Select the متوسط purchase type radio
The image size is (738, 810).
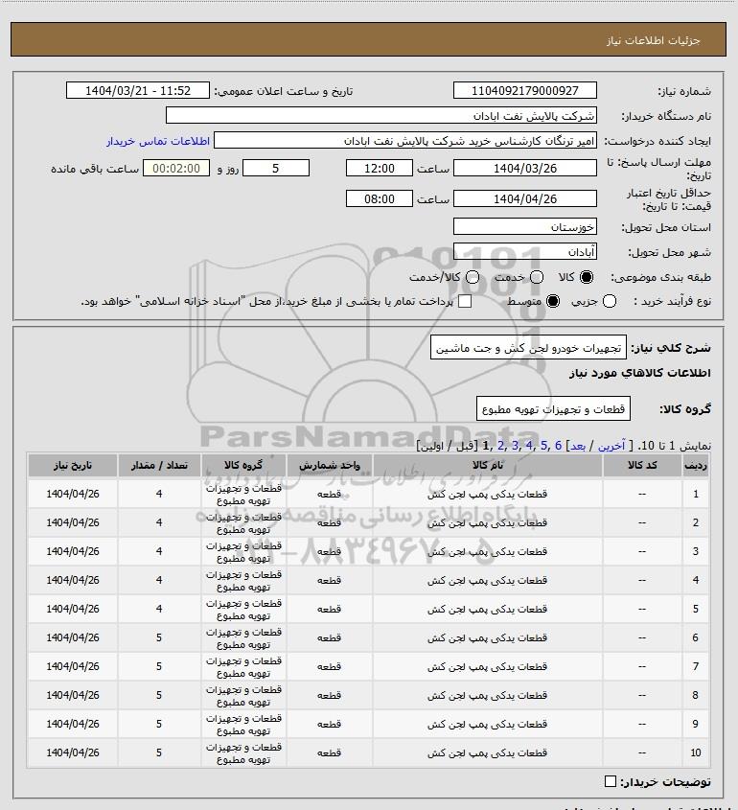coord(553,301)
